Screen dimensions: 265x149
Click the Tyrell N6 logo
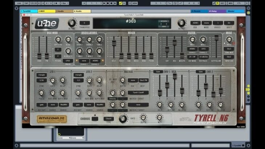pyautogui.click(x=211, y=119)
